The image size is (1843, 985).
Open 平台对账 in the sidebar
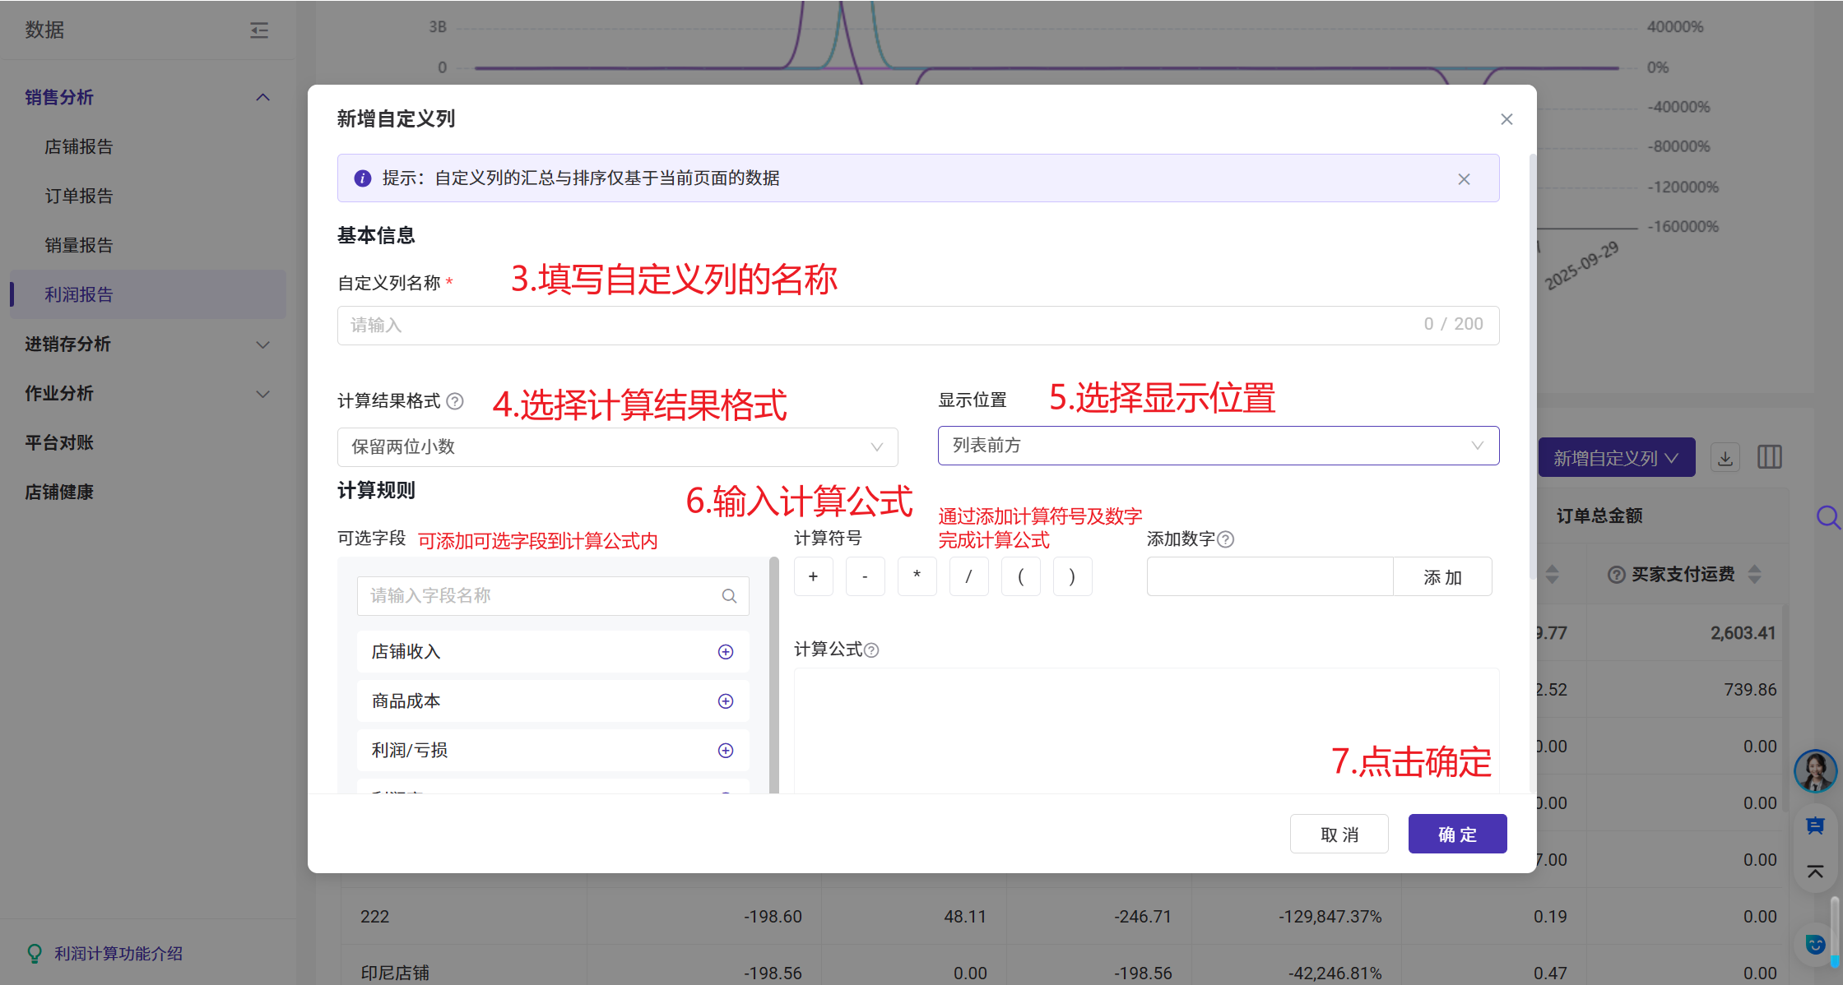[x=59, y=443]
